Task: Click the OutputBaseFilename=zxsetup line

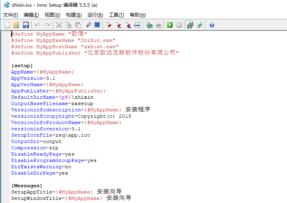Action: [52, 103]
